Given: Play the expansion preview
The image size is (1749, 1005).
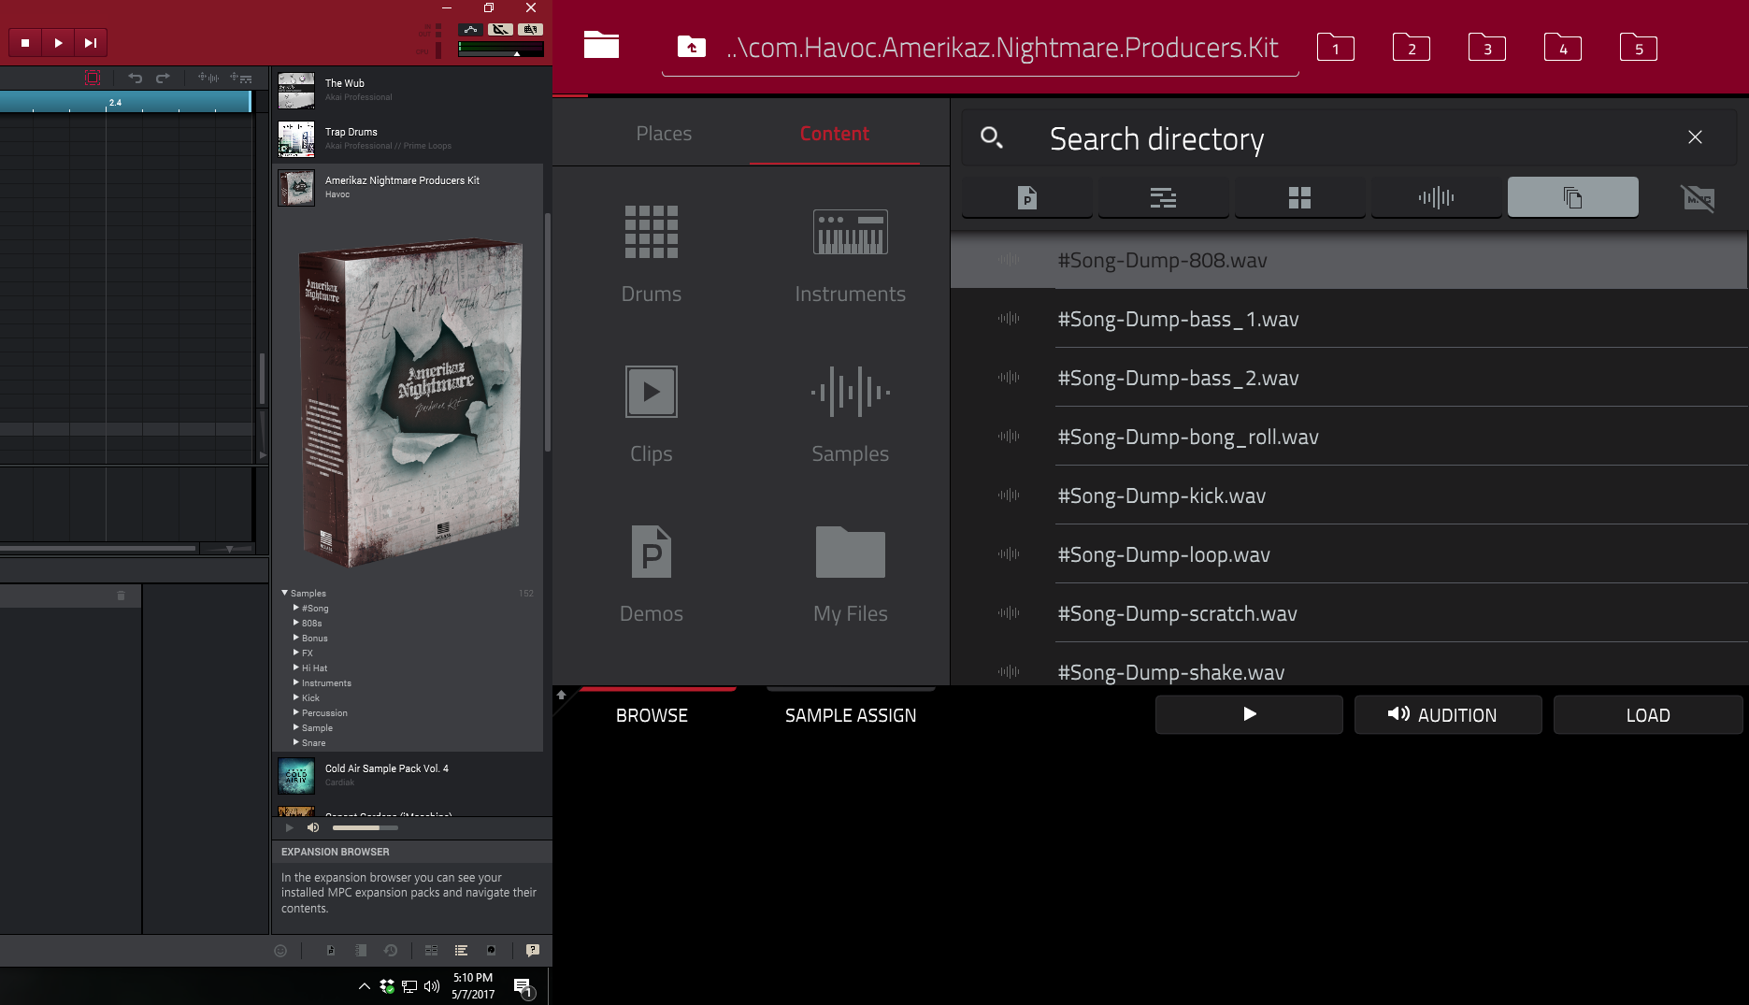Looking at the screenshot, I should click(x=289, y=827).
